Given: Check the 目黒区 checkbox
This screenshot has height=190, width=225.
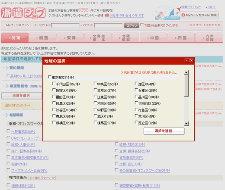Looking at the screenshot, I should click(x=54, y=103).
